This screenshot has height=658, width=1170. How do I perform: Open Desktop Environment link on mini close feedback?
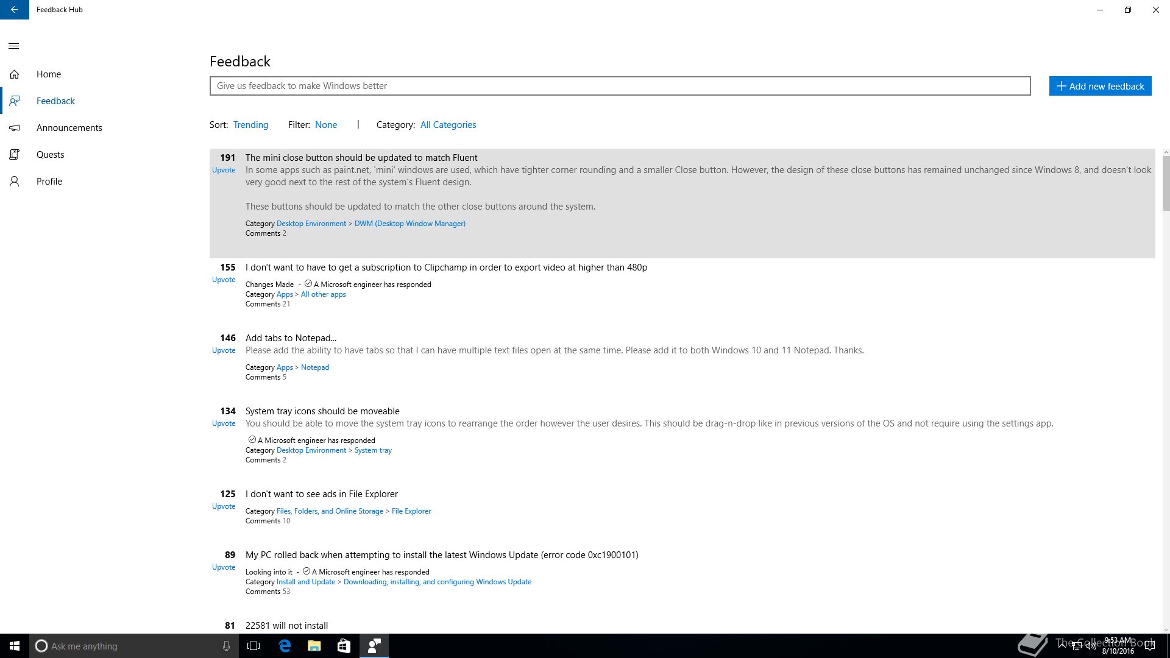(311, 224)
